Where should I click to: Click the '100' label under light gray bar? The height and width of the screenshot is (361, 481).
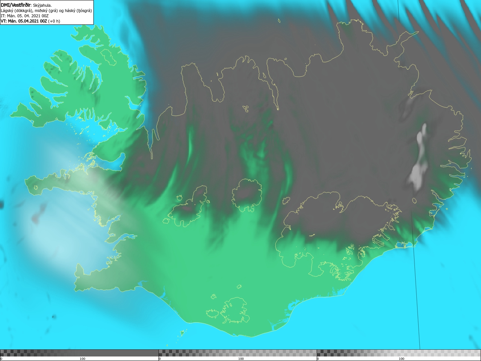(401, 359)
